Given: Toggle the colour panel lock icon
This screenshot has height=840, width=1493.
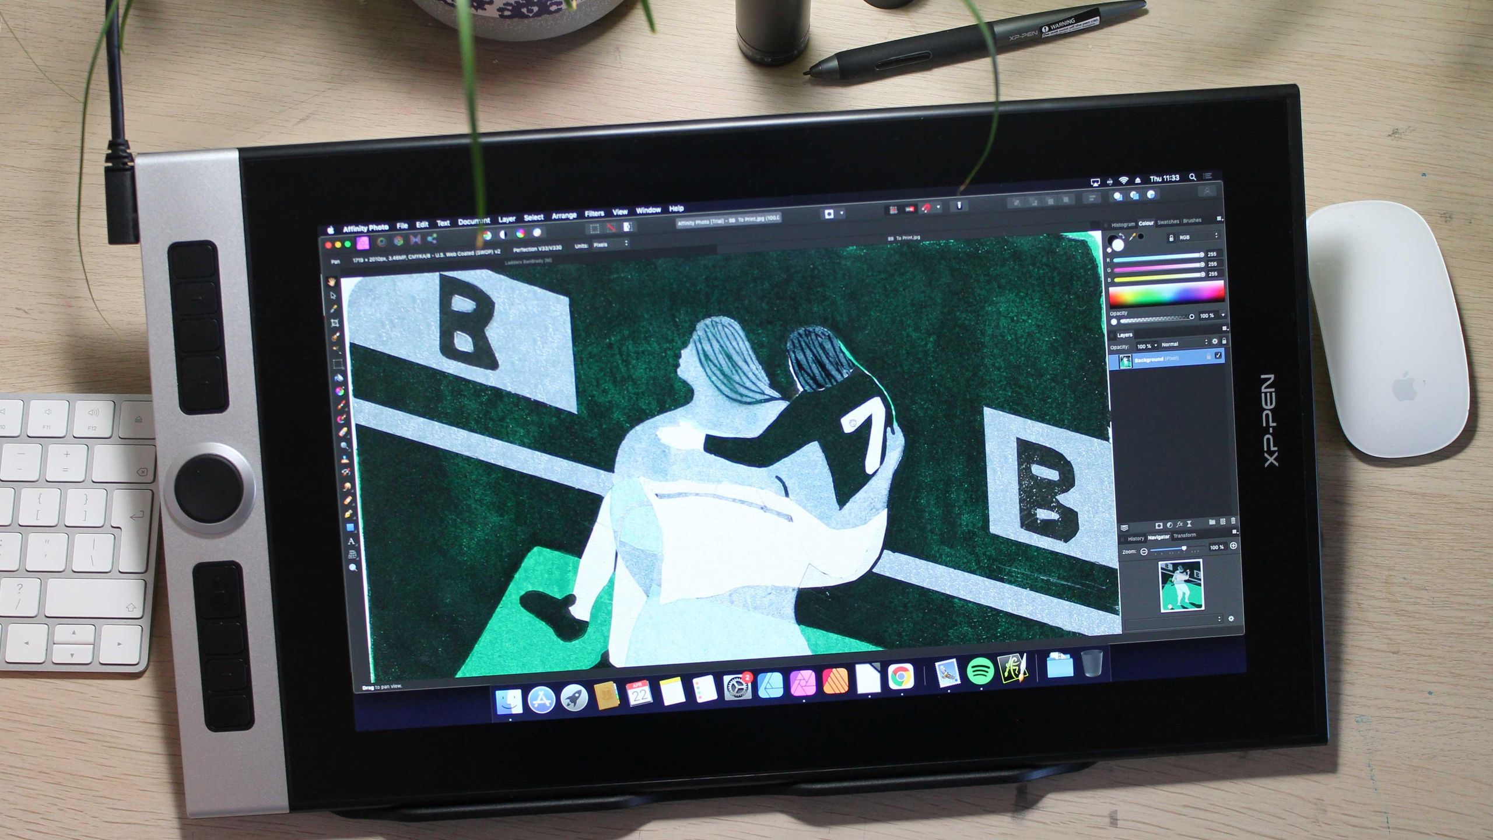Looking at the screenshot, I should (x=1170, y=237).
